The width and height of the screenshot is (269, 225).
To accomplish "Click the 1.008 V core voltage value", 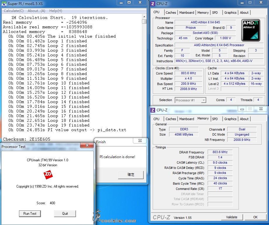I will pyautogui.click(x=225, y=38).
